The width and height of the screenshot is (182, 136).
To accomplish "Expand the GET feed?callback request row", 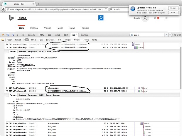I will [7, 88].
